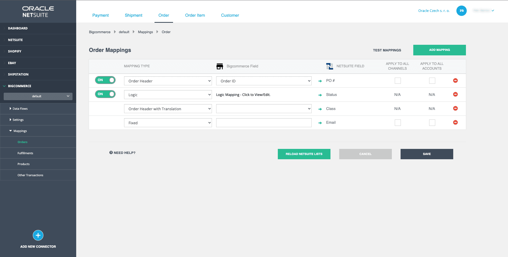Click Mappings in breadcrumb
This screenshot has height=257, width=508.
(146, 32)
